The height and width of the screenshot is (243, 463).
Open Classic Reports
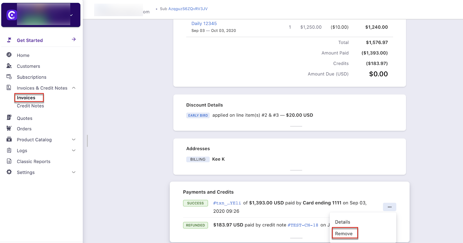pos(34,161)
